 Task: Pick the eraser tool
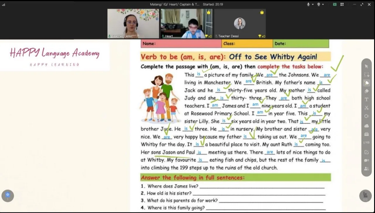[367, 91]
